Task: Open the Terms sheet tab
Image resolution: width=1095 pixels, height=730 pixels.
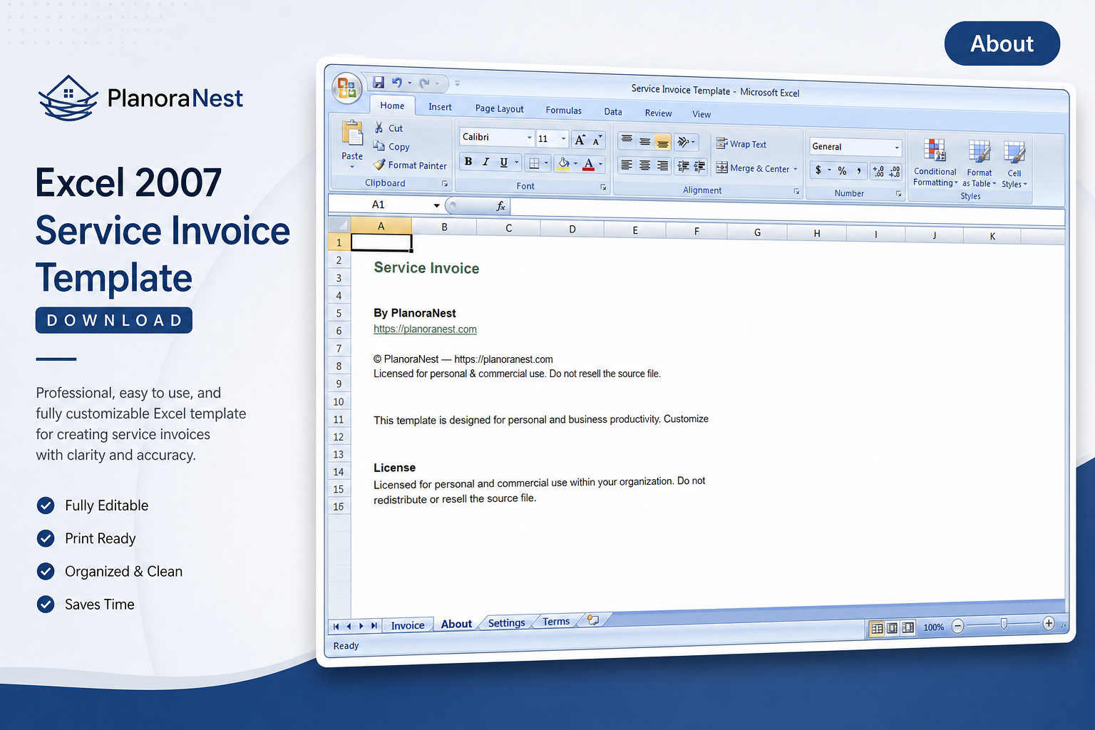Action: (556, 621)
